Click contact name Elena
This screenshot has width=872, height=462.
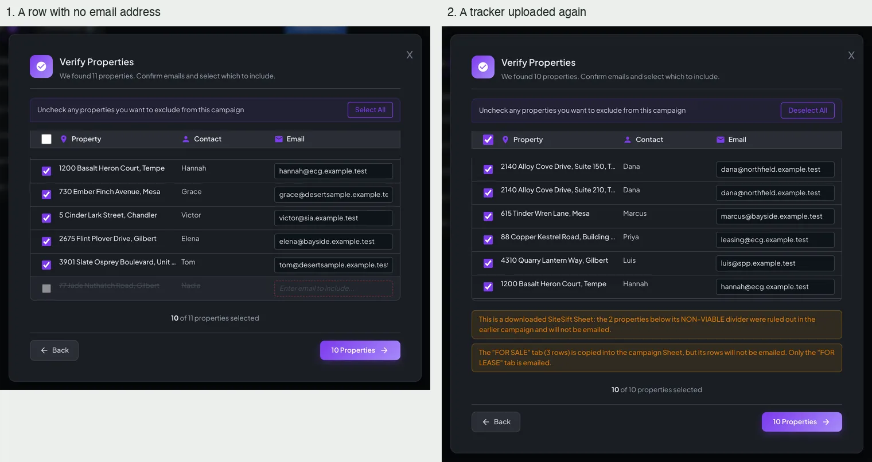tap(190, 239)
